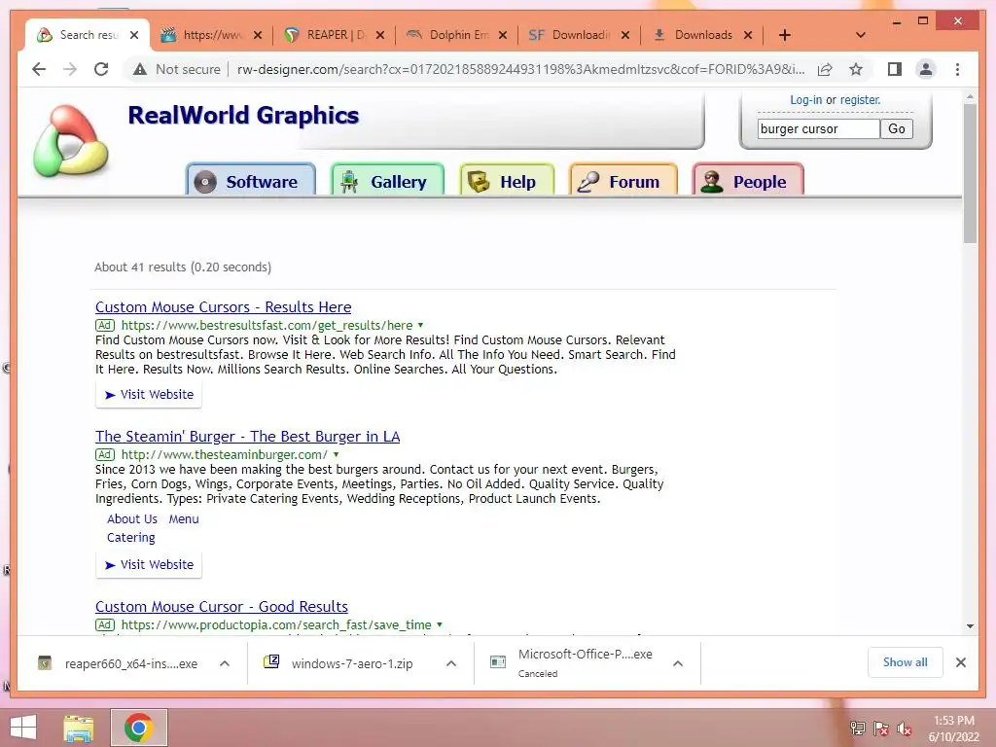The height and width of the screenshot is (747, 996).
Task: Expand options for Microsoft-Office canceled download
Action: click(678, 663)
